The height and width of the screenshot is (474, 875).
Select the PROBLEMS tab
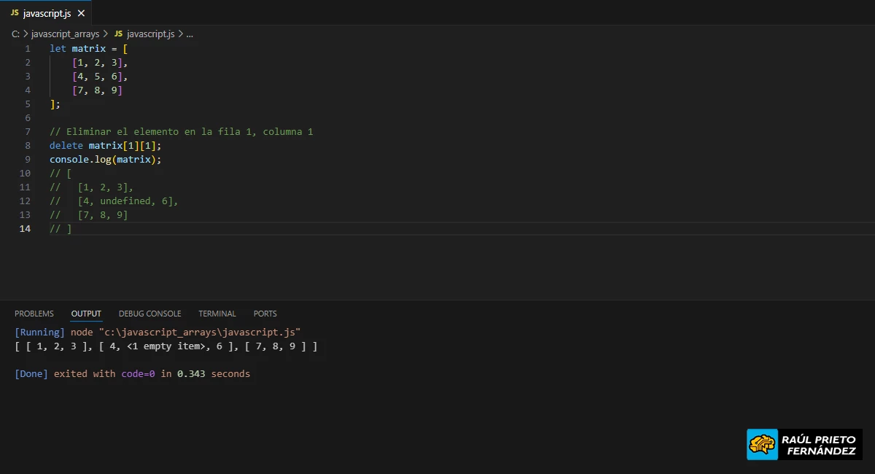(34, 313)
